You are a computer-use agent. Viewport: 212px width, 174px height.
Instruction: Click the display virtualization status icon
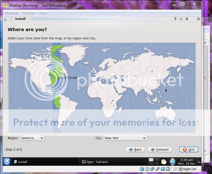pyautogui.click(x=168, y=169)
